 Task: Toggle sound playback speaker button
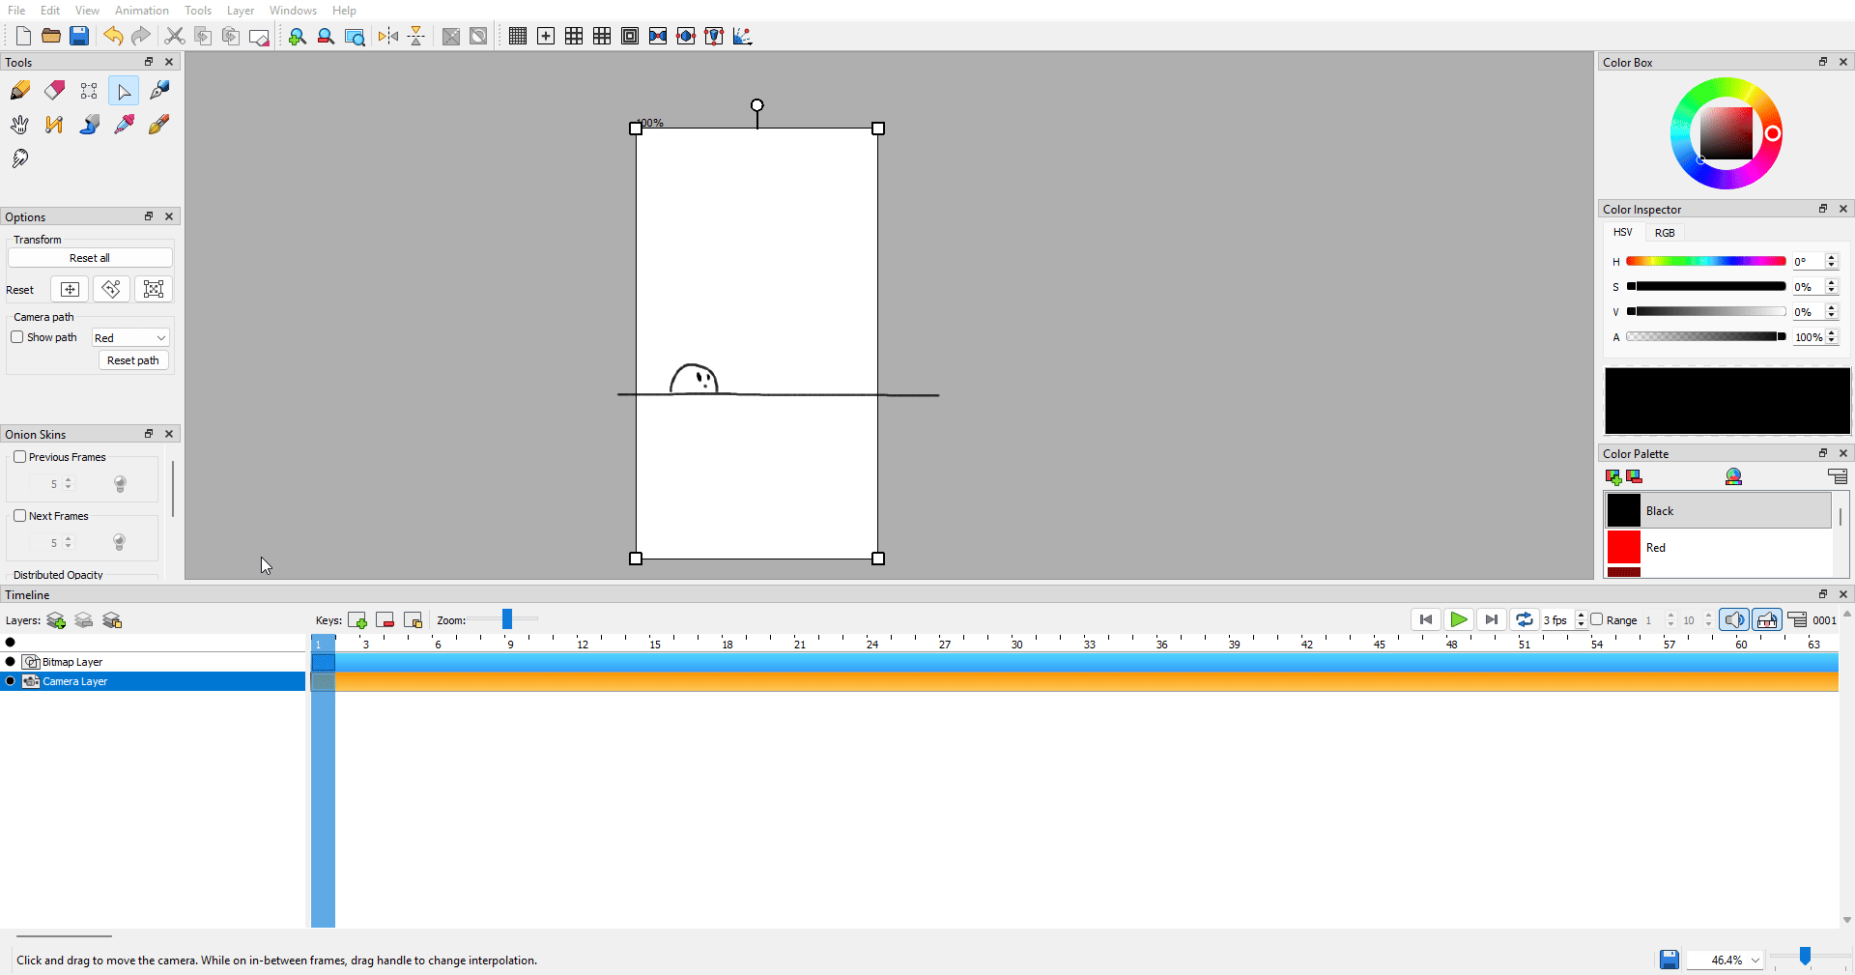tap(1734, 620)
